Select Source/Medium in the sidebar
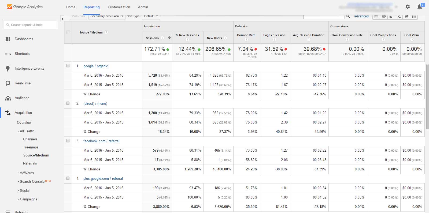The width and height of the screenshot is (429, 213). point(36,155)
